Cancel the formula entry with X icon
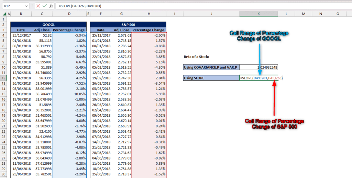This screenshot has height=178, width=352. [x=38, y=6]
